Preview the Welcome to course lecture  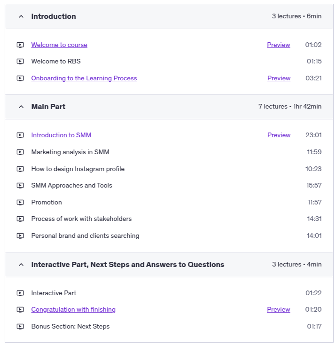[278, 45]
